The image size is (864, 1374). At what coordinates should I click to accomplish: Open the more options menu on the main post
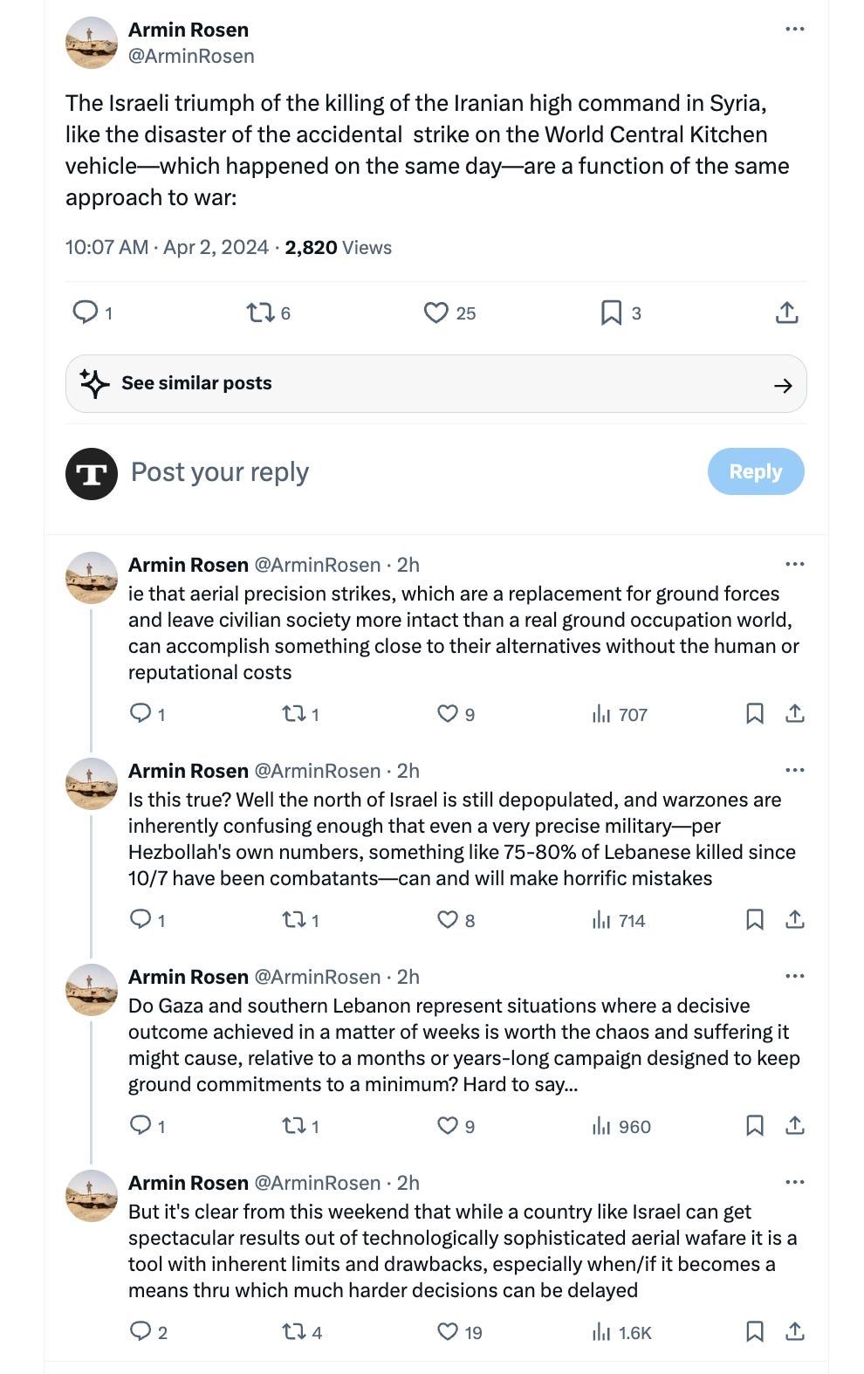794,29
